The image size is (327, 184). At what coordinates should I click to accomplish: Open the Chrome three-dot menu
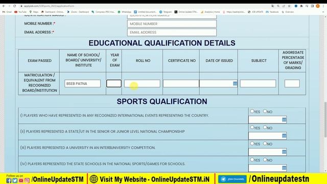323,6
